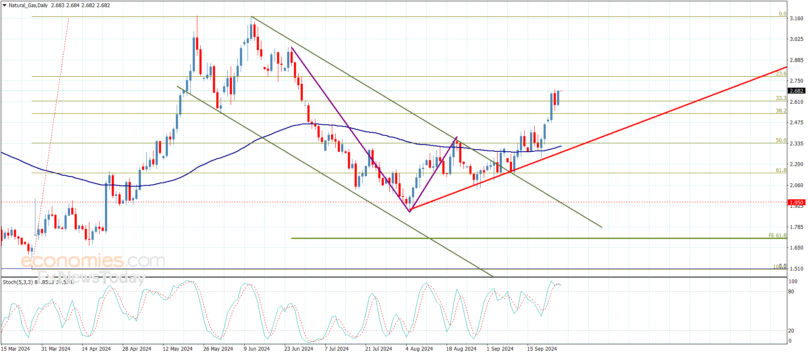Click the current price tag 2.682
This screenshot has width=808, height=354.
point(796,91)
